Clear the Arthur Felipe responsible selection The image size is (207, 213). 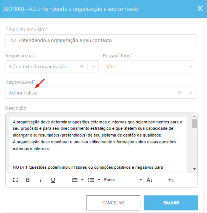pyautogui.click(x=179, y=93)
